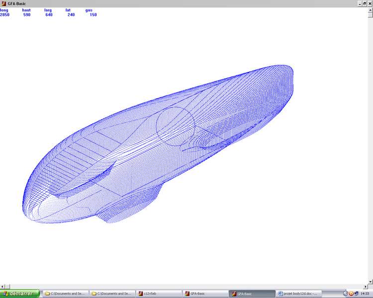Viewport: 373px width, 298px height.
Task: Click the 'long' label
Action: 4,10
